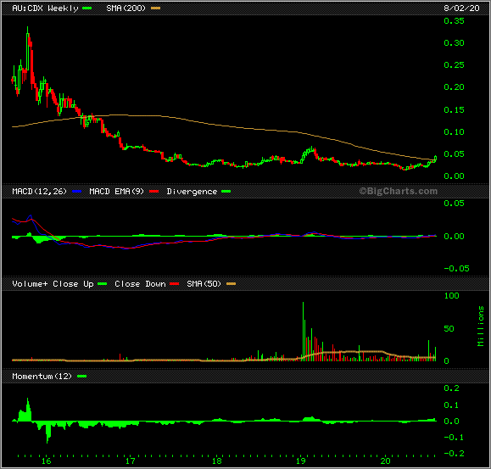Click the green Momentum(12) legend swatch
This screenshot has height=469, width=491.
tap(81, 377)
